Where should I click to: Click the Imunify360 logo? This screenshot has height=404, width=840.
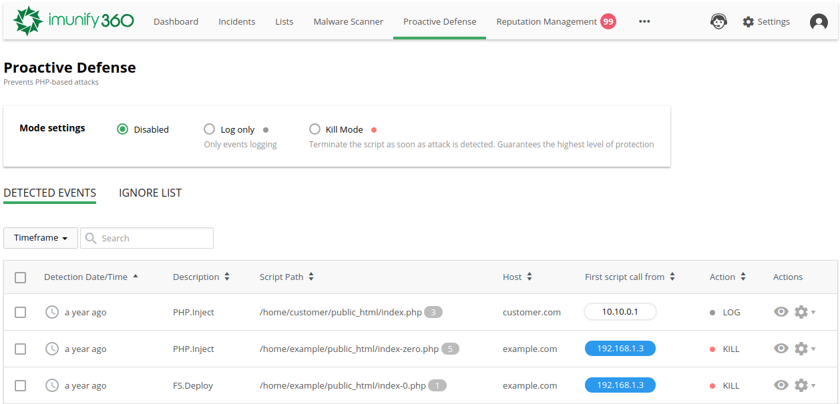pos(73,21)
